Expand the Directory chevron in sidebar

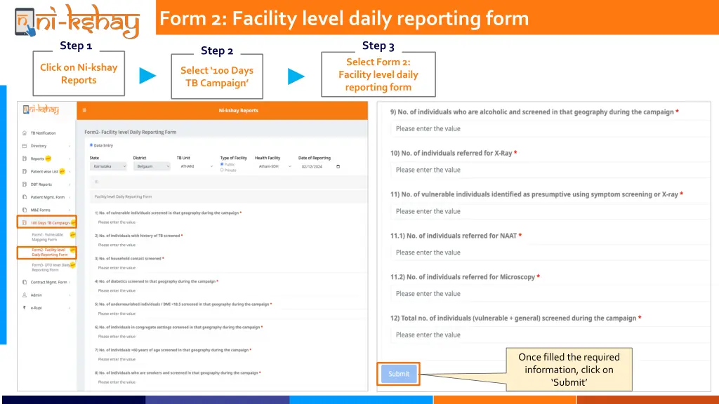tap(70, 146)
